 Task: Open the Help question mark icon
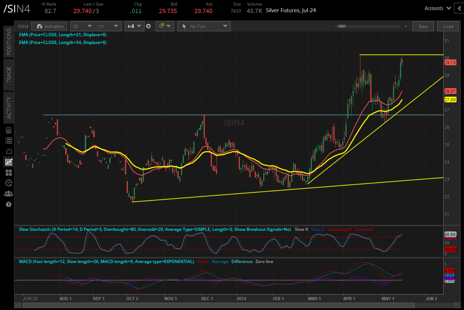point(9,204)
